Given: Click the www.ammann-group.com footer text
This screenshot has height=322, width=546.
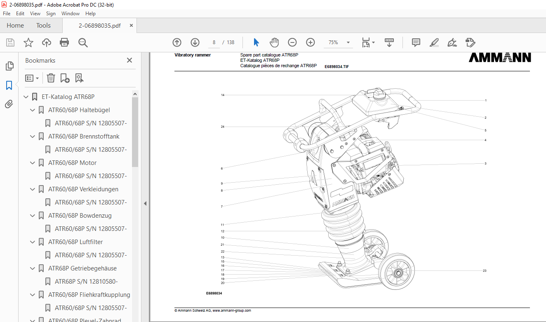Looking at the screenshot, I should pyautogui.click(x=232, y=310).
